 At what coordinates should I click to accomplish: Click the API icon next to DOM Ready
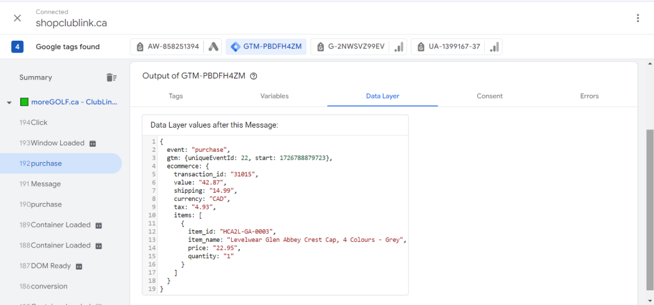79,265
